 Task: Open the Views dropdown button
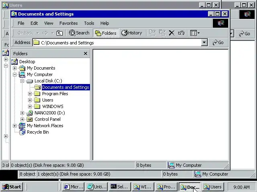click(195, 33)
